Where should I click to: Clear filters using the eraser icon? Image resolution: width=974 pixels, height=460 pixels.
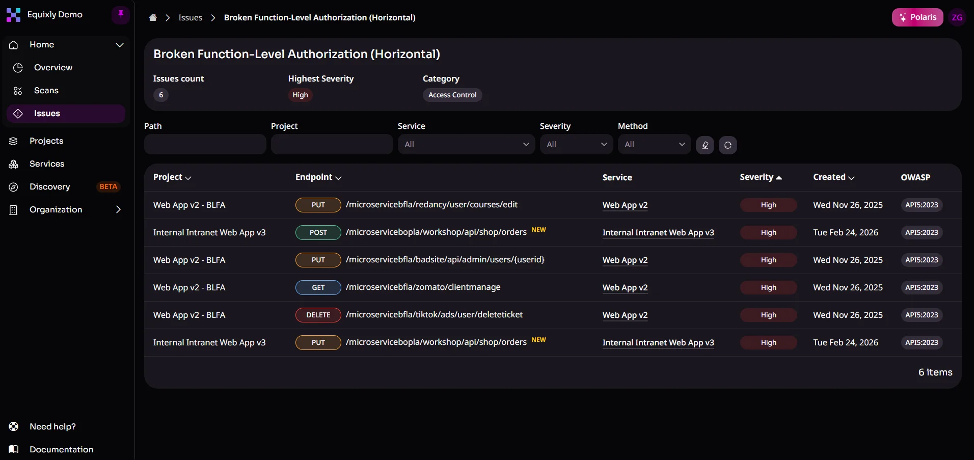[x=705, y=145]
